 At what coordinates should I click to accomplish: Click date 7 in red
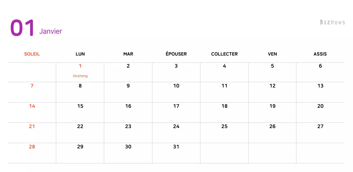[x=32, y=86]
